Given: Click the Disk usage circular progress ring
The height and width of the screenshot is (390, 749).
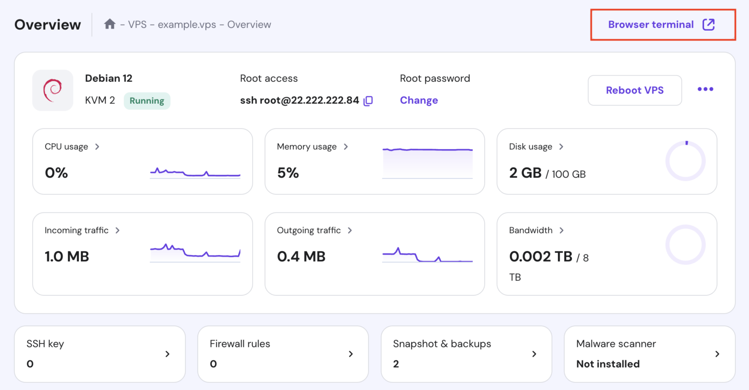Looking at the screenshot, I should (x=685, y=161).
